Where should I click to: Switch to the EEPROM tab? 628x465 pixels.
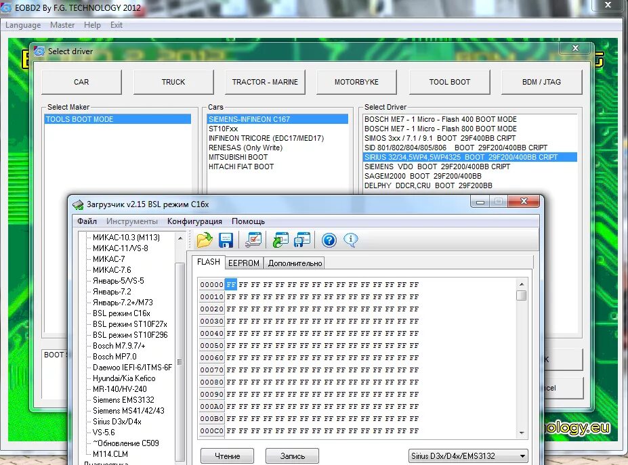click(x=243, y=263)
